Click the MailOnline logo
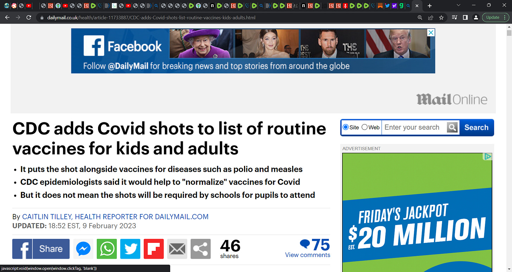Image resolution: width=512 pixels, height=272 pixels. point(452,99)
